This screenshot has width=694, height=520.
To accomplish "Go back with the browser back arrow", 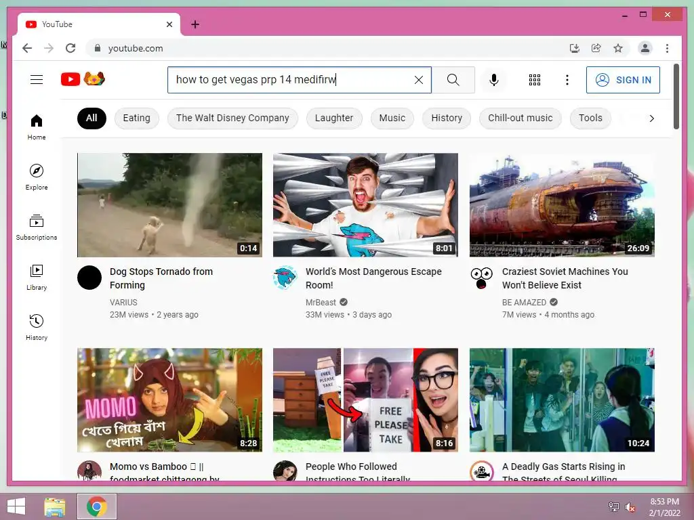I will pyautogui.click(x=27, y=48).
